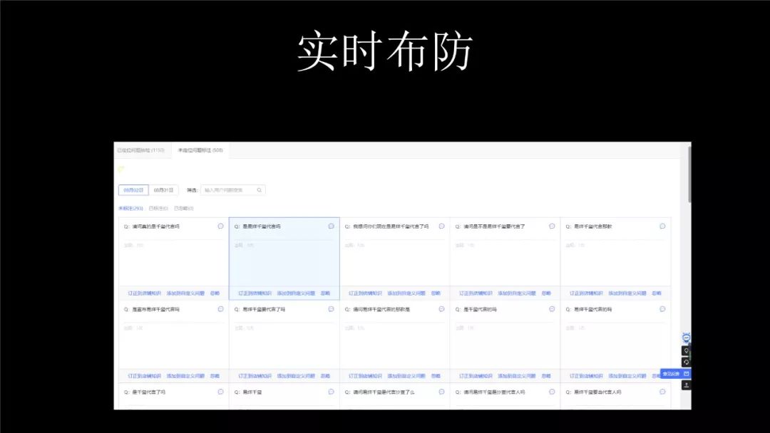Screen dimensions: 770x433
Task: Open chat icon on card 我想问你们现在是易烊千玺代言了吗
Action: coord(441,226)
